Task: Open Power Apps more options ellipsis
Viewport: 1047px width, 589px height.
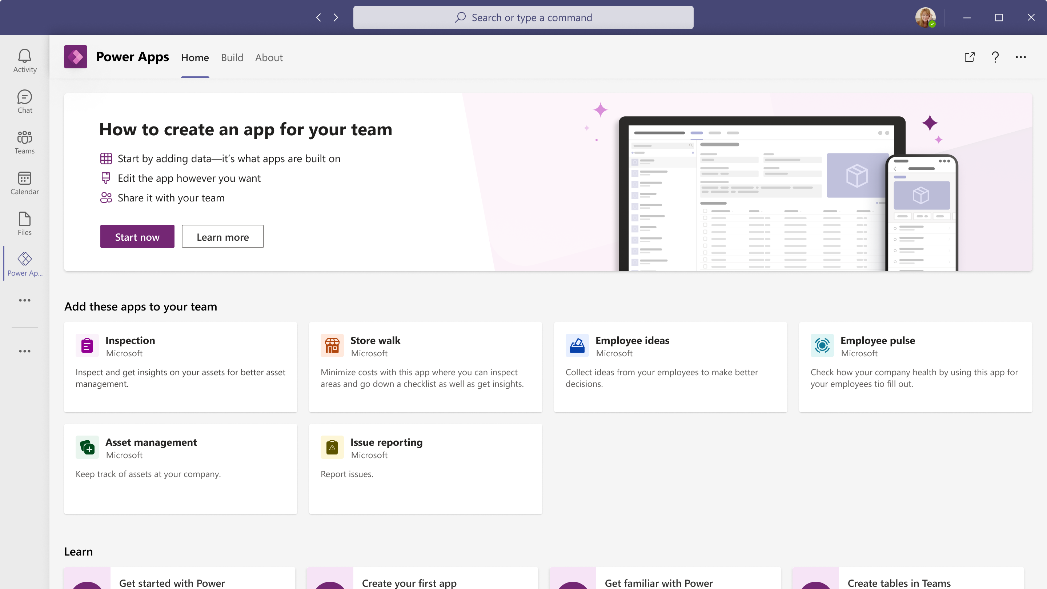Action: click(x=1020, y=57)
